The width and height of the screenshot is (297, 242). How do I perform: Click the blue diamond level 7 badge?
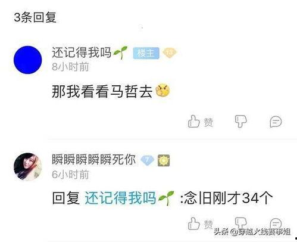[148, 160]
